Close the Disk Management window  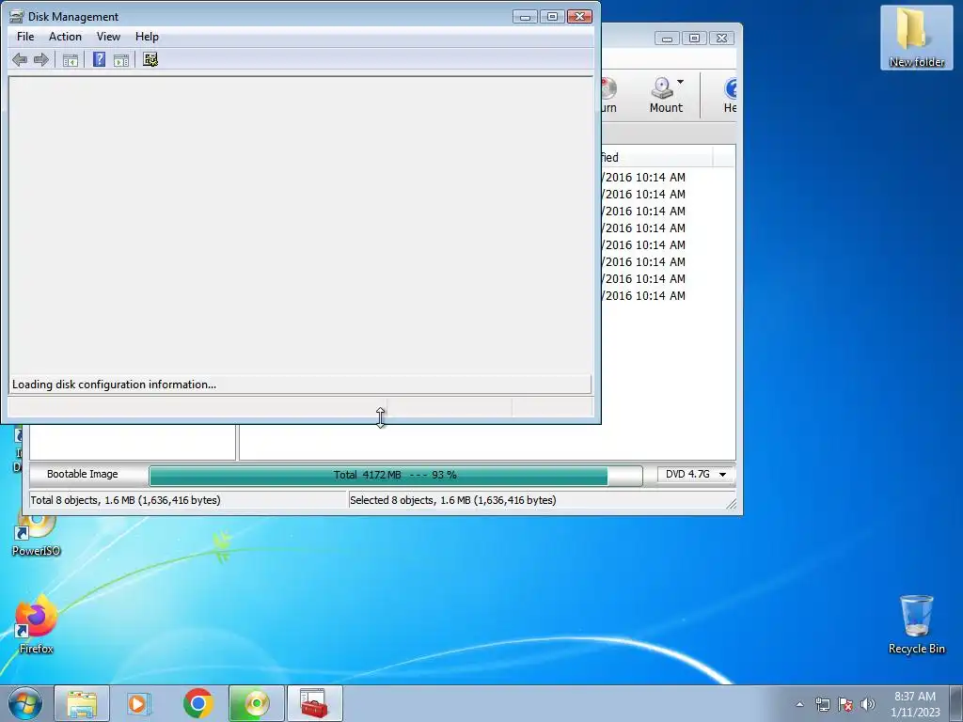(579, 17)
